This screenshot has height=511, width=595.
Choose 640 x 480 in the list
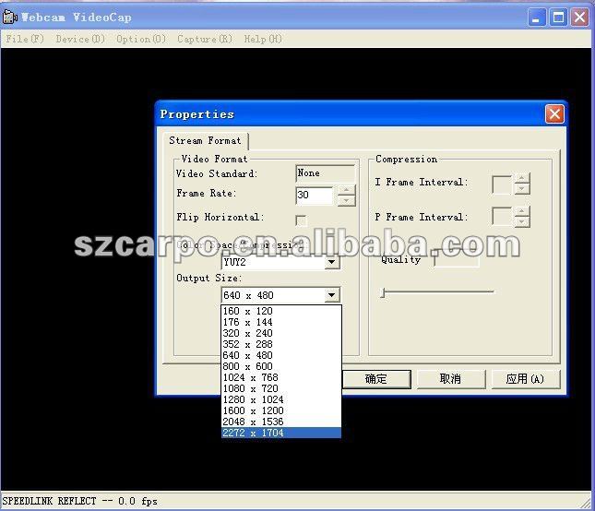coord(281,355)
